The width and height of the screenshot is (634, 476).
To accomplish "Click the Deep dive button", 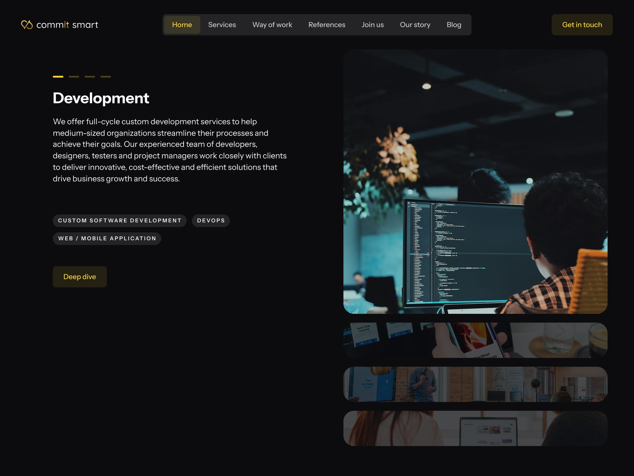I will coord(80,277).
